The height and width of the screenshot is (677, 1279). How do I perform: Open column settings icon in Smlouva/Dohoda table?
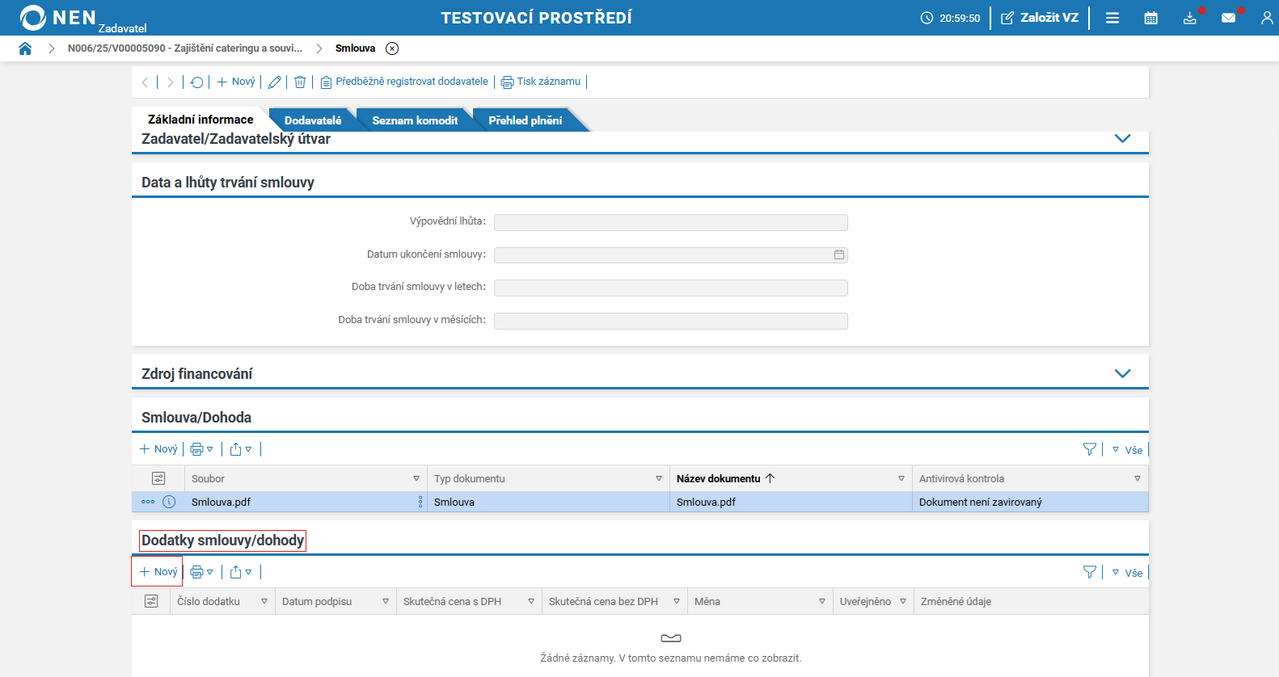pos(158,478)
